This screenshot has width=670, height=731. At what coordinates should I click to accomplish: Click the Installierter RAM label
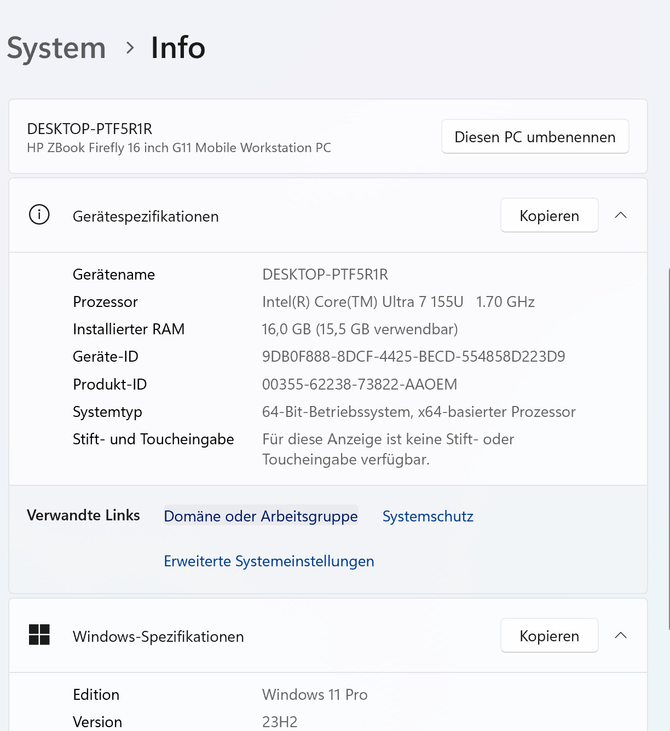[129, 329]
